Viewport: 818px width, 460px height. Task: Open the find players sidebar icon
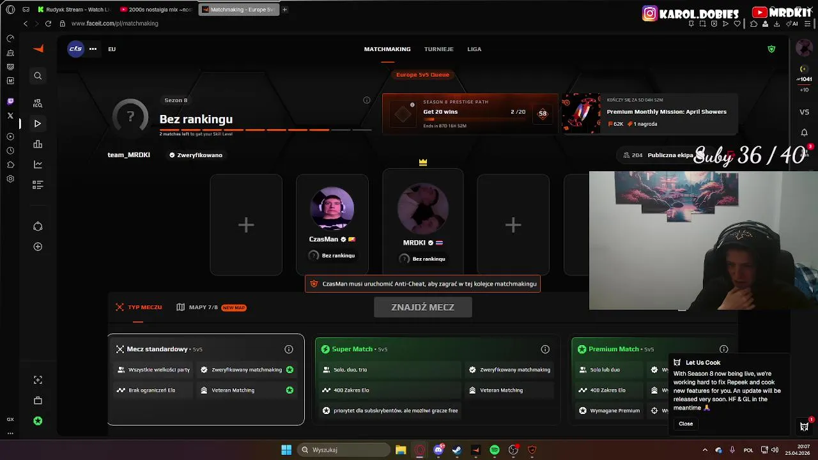(38, 103)
